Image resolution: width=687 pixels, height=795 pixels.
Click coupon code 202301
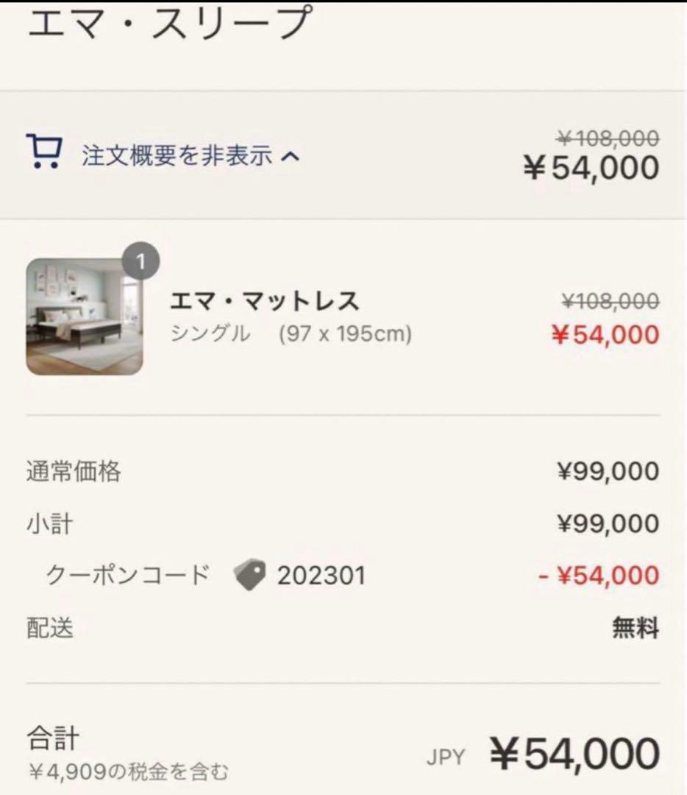point(321,575)
